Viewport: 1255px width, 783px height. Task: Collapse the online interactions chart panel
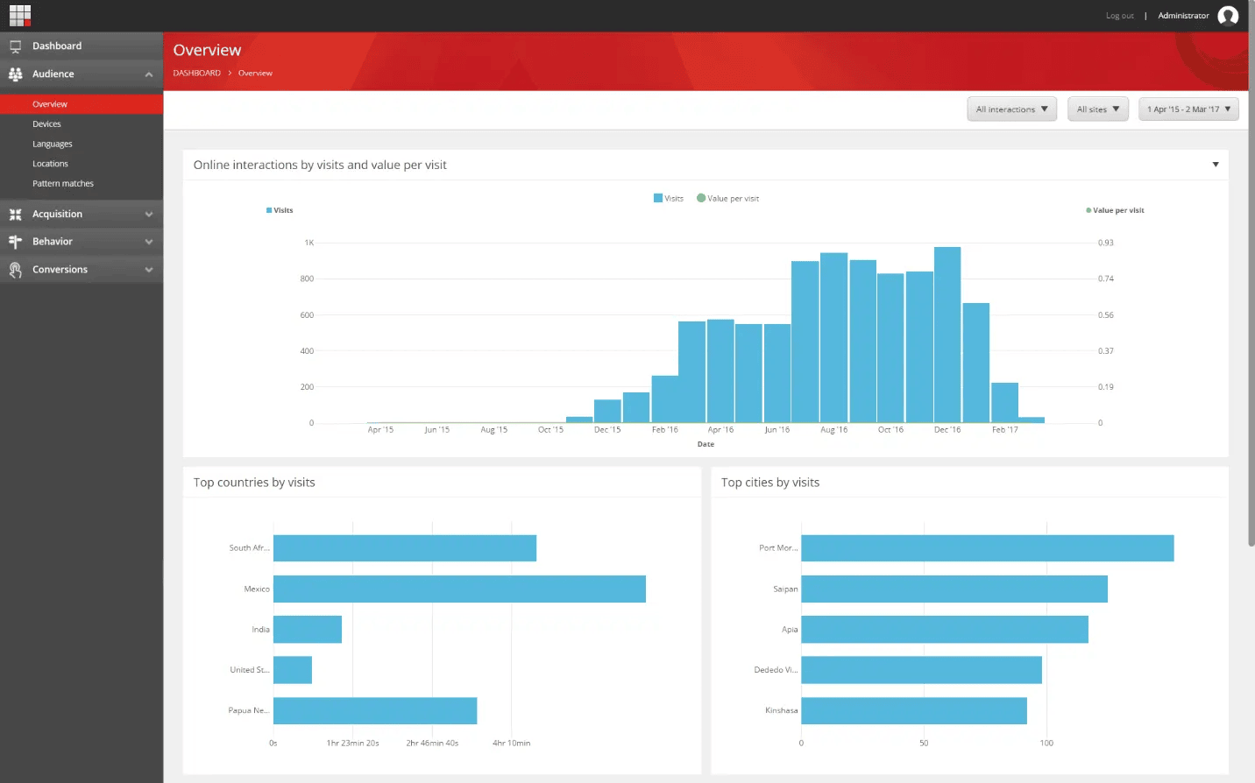point(1216,164)
